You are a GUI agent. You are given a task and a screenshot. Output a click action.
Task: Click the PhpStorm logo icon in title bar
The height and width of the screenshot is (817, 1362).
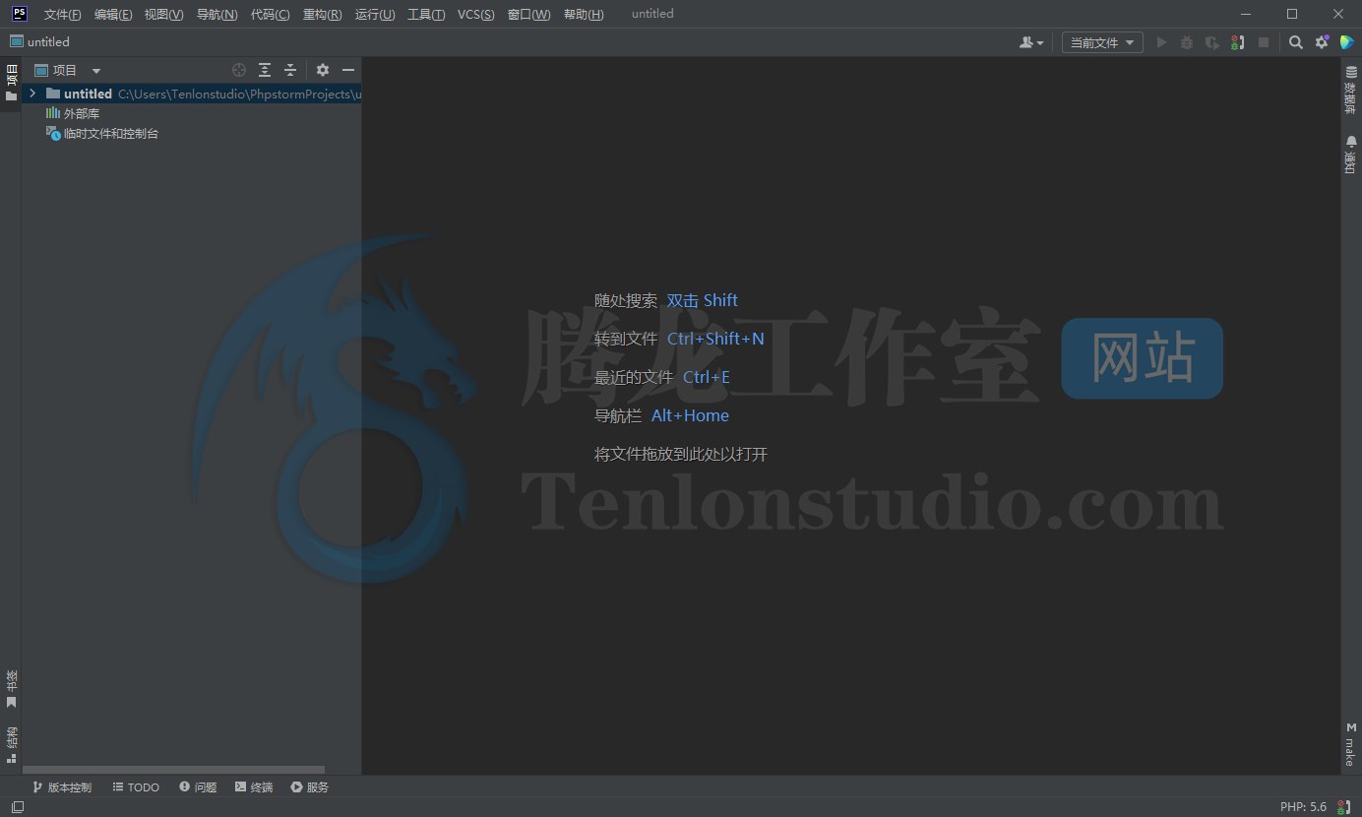(x=19, y=14)
